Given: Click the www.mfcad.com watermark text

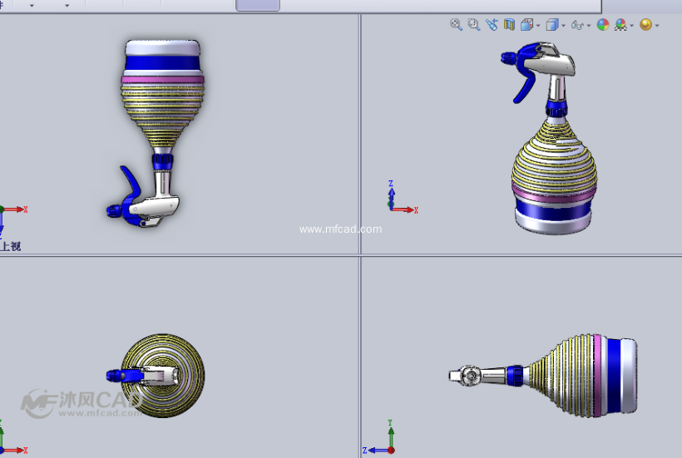Looking at the screenshot, I should click(340, 229).
